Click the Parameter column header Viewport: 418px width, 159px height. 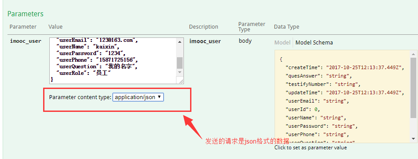(23, 27)
